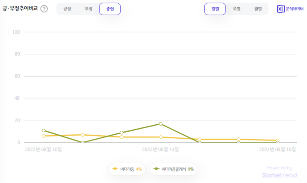This screenshot has width=307, height=183.
Task: Switch to 일별 daily view
Action: pyautogui.click(x=215, y=9)
